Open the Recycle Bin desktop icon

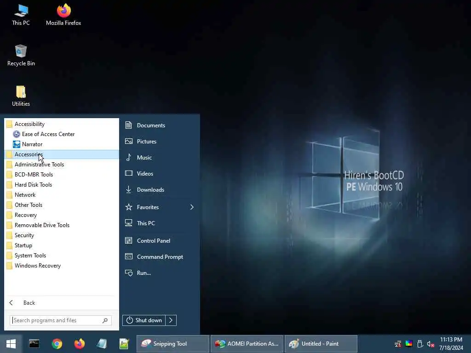click(x=21, y=55)
